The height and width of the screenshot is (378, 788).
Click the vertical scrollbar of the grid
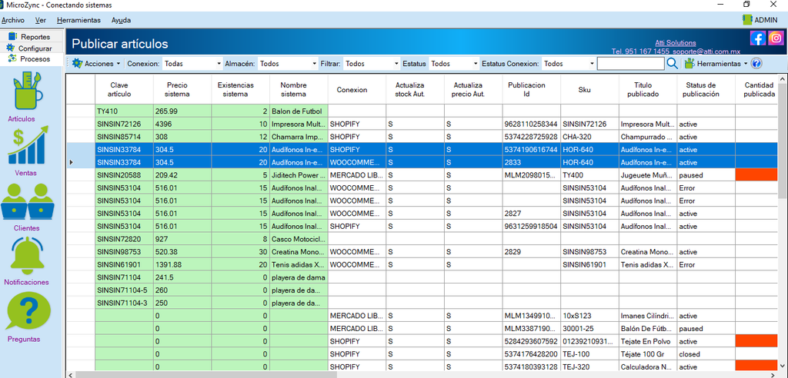pos(783,224)
